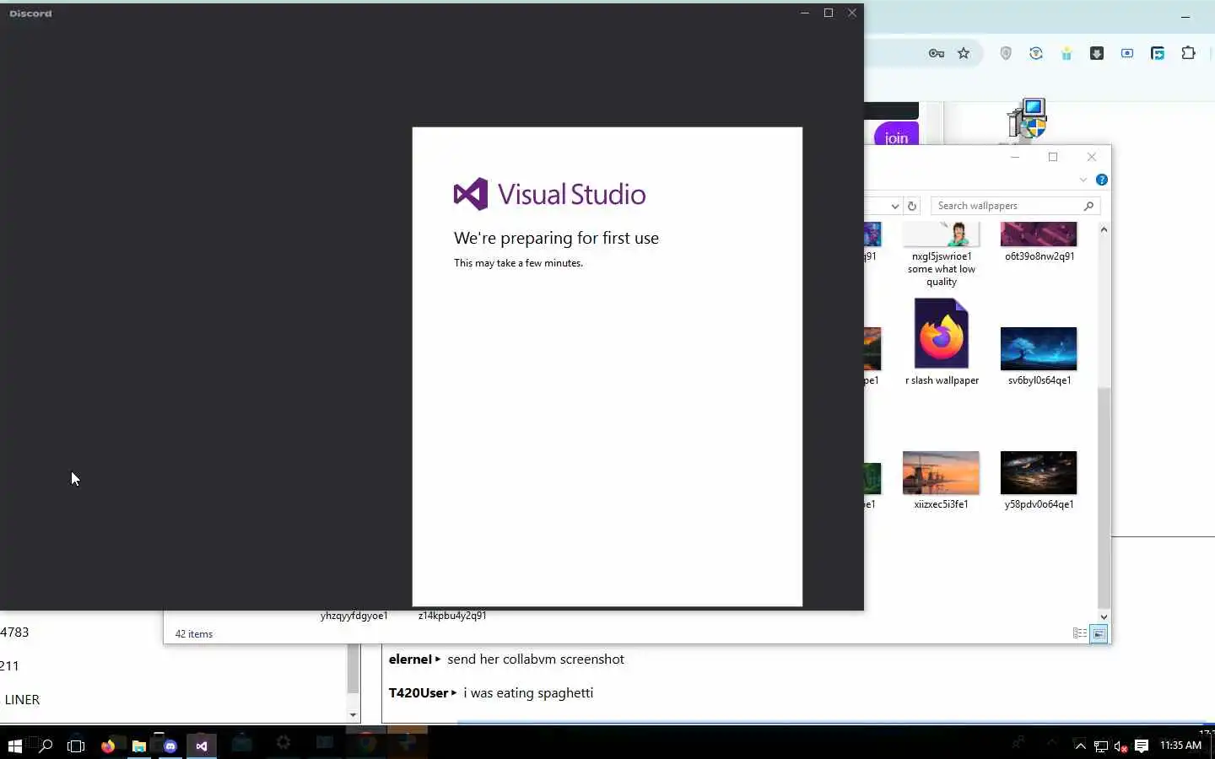
Task: Click the left list scroll-down arrow
Action: (353, 715)
